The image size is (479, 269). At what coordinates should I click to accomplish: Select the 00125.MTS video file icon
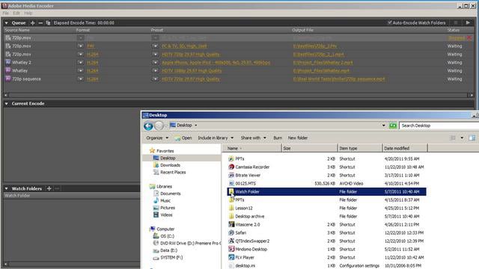[x=231, y=183]
